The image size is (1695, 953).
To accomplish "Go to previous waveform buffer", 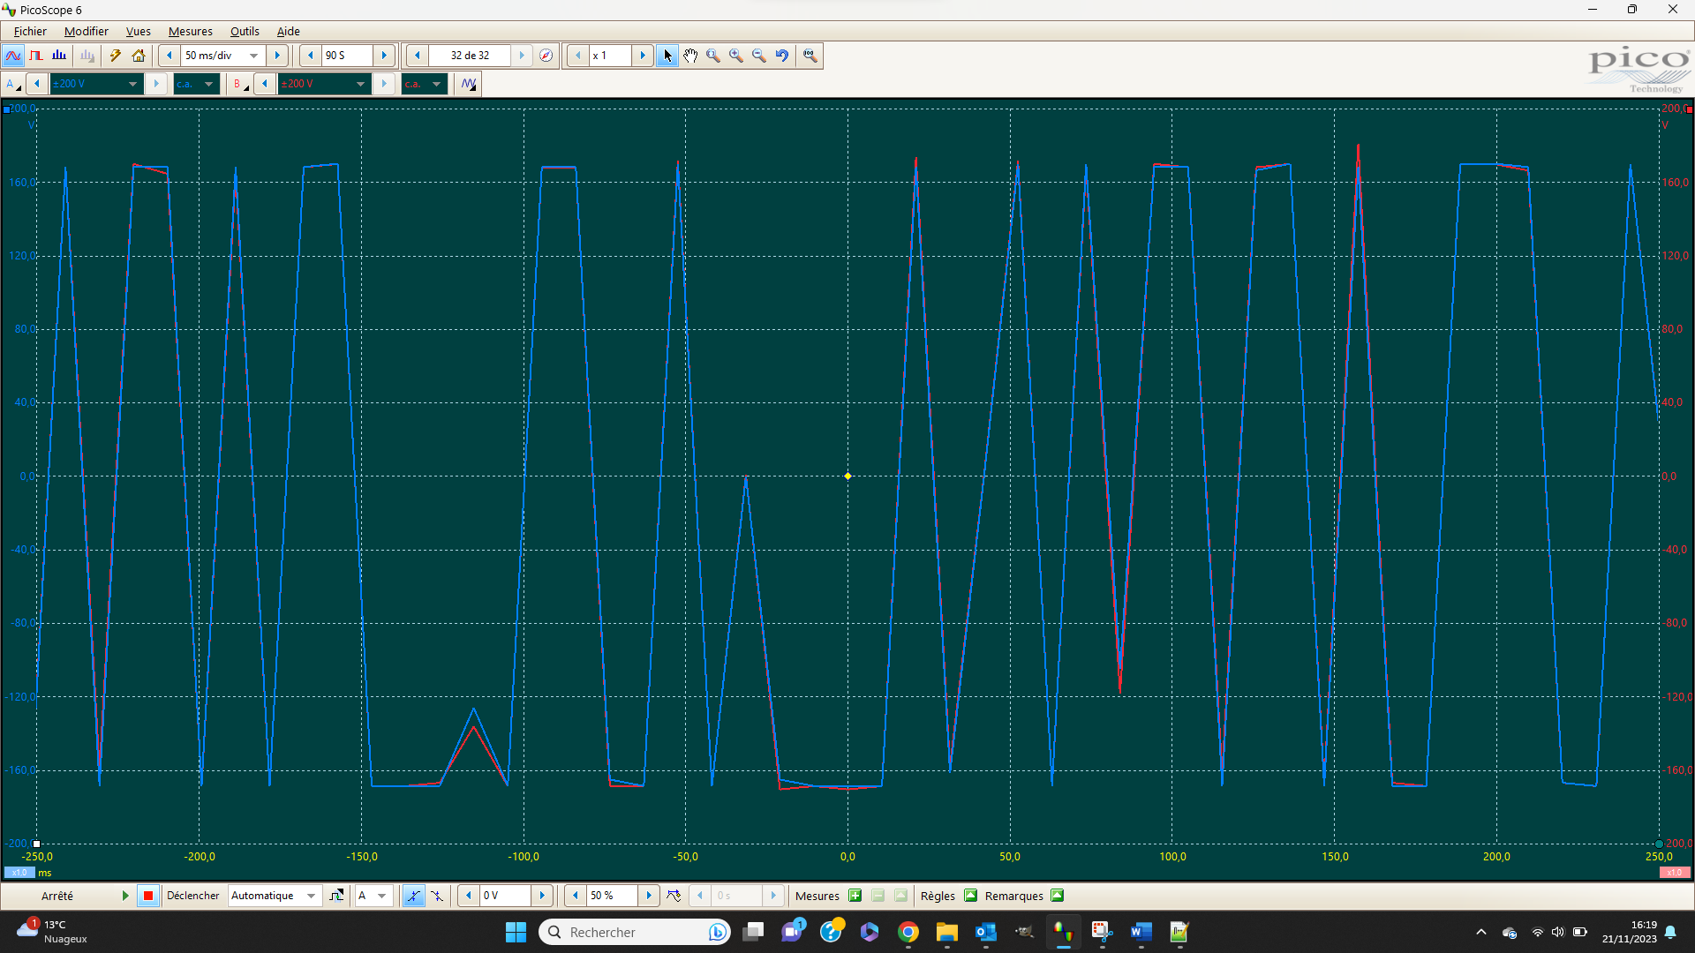I will click(418, 56).
